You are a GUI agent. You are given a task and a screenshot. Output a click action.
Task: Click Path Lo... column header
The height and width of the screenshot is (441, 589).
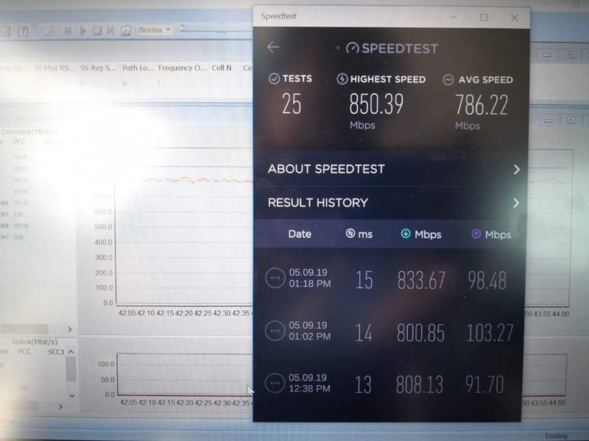point(138,68)
